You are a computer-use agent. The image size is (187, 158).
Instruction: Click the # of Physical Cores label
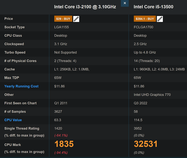point(21,61)
